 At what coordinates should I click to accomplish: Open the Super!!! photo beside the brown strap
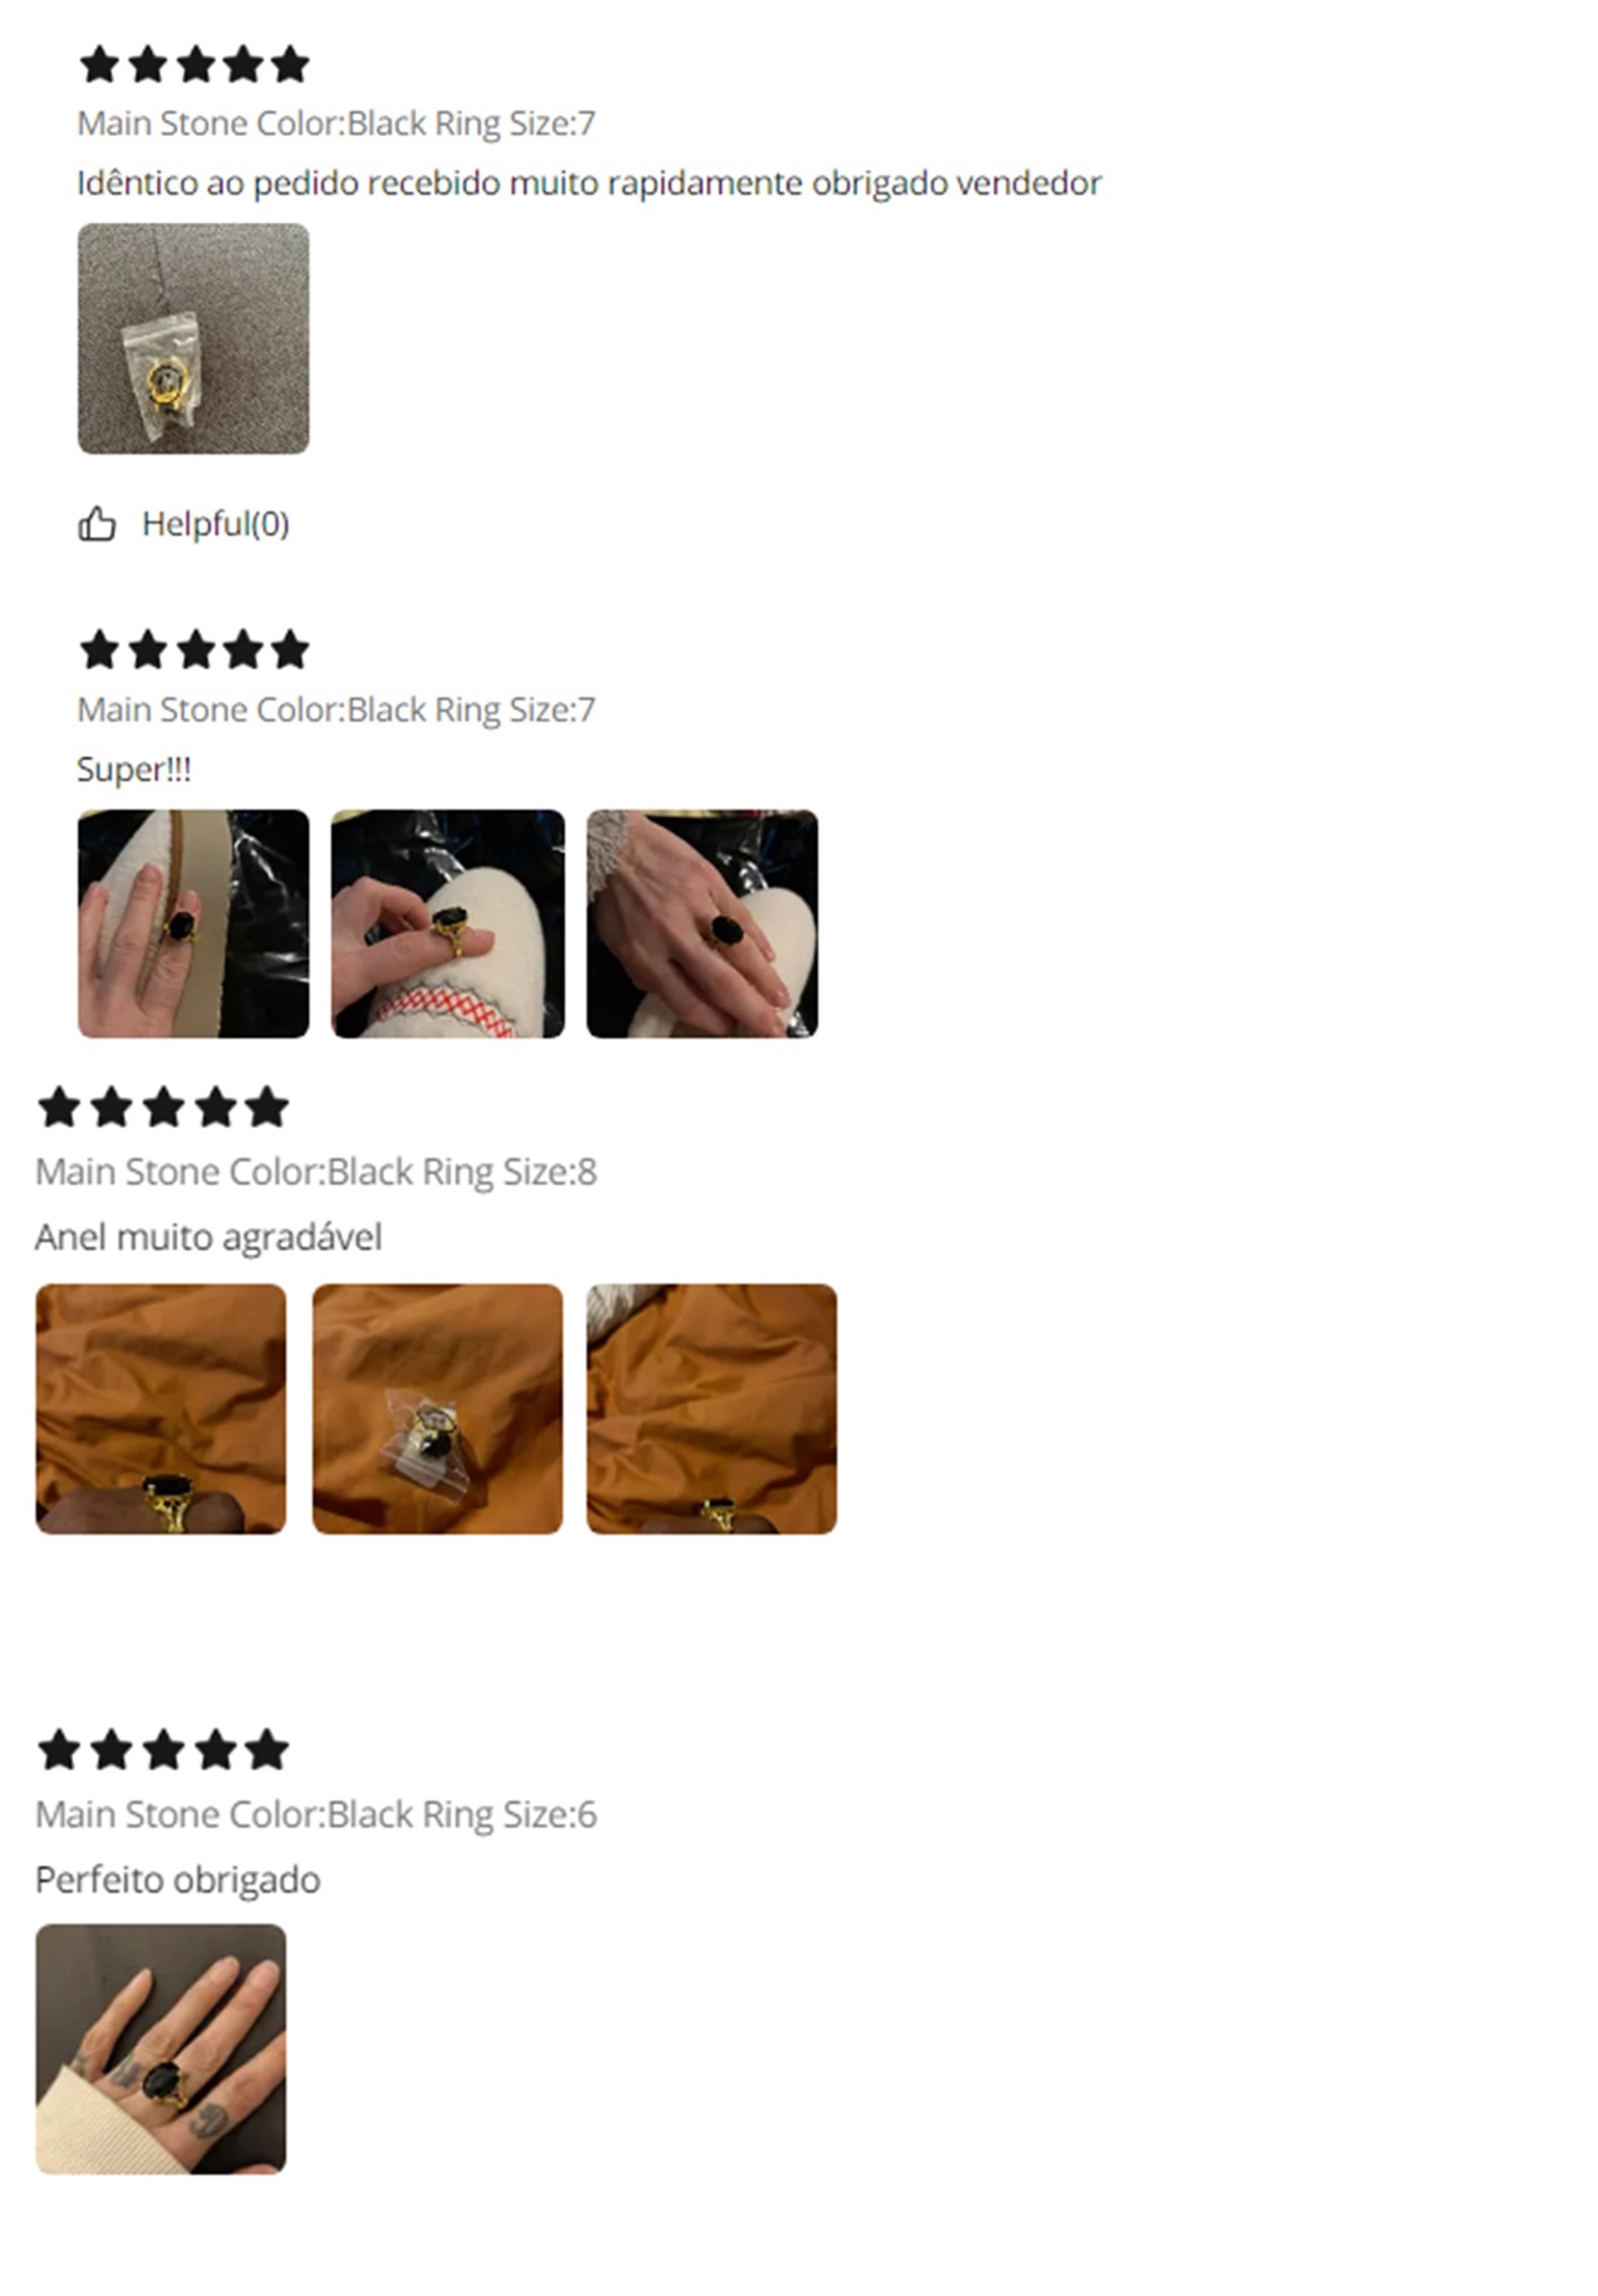(x=194, y=923)
